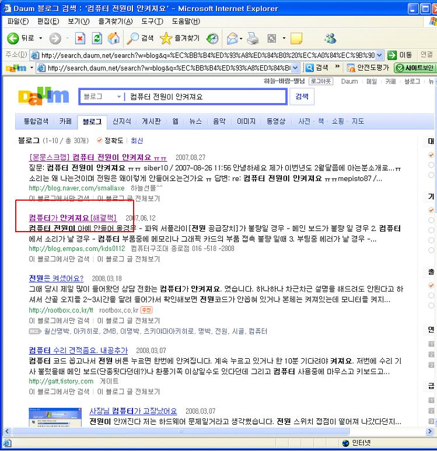Go to the Home page icon
The width and height of the screenshot is (437, 451).
coord(114,38)
